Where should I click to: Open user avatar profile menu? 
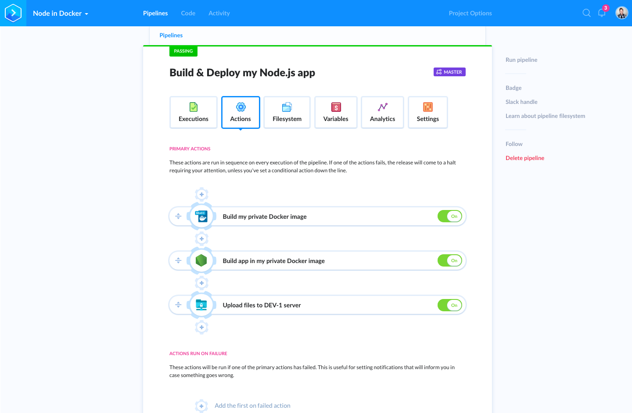click(x=621, y=13)
